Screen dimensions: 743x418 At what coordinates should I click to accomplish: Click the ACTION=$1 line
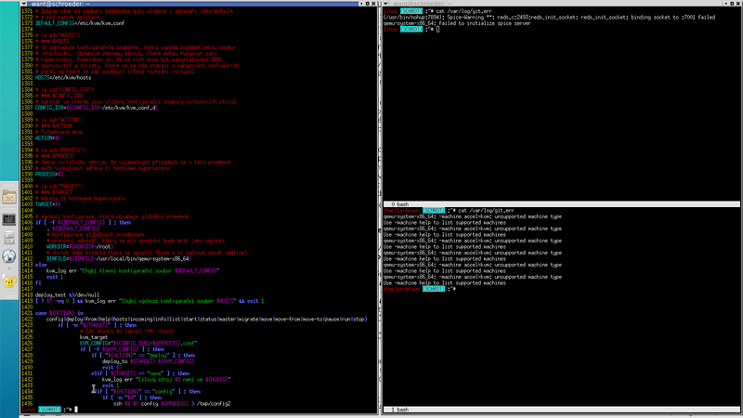point(48,138)
